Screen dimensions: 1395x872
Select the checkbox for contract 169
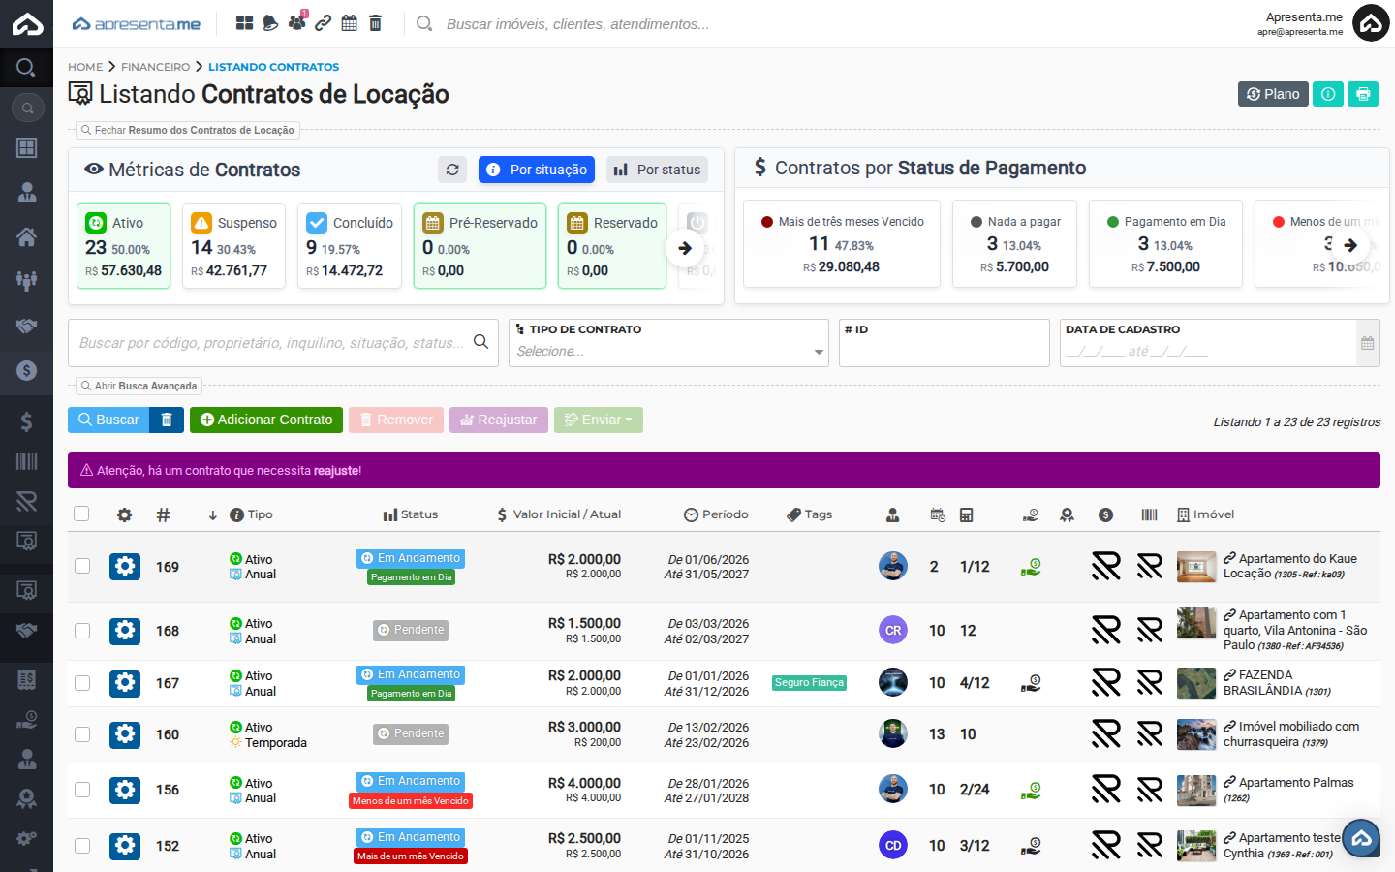tap(82, 566)
